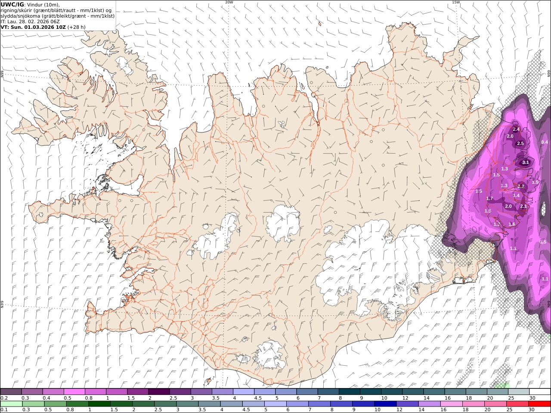The width and height of the screenshot is (551, 413).
Task: Click the map value label "2.4"
Action: 517,129
